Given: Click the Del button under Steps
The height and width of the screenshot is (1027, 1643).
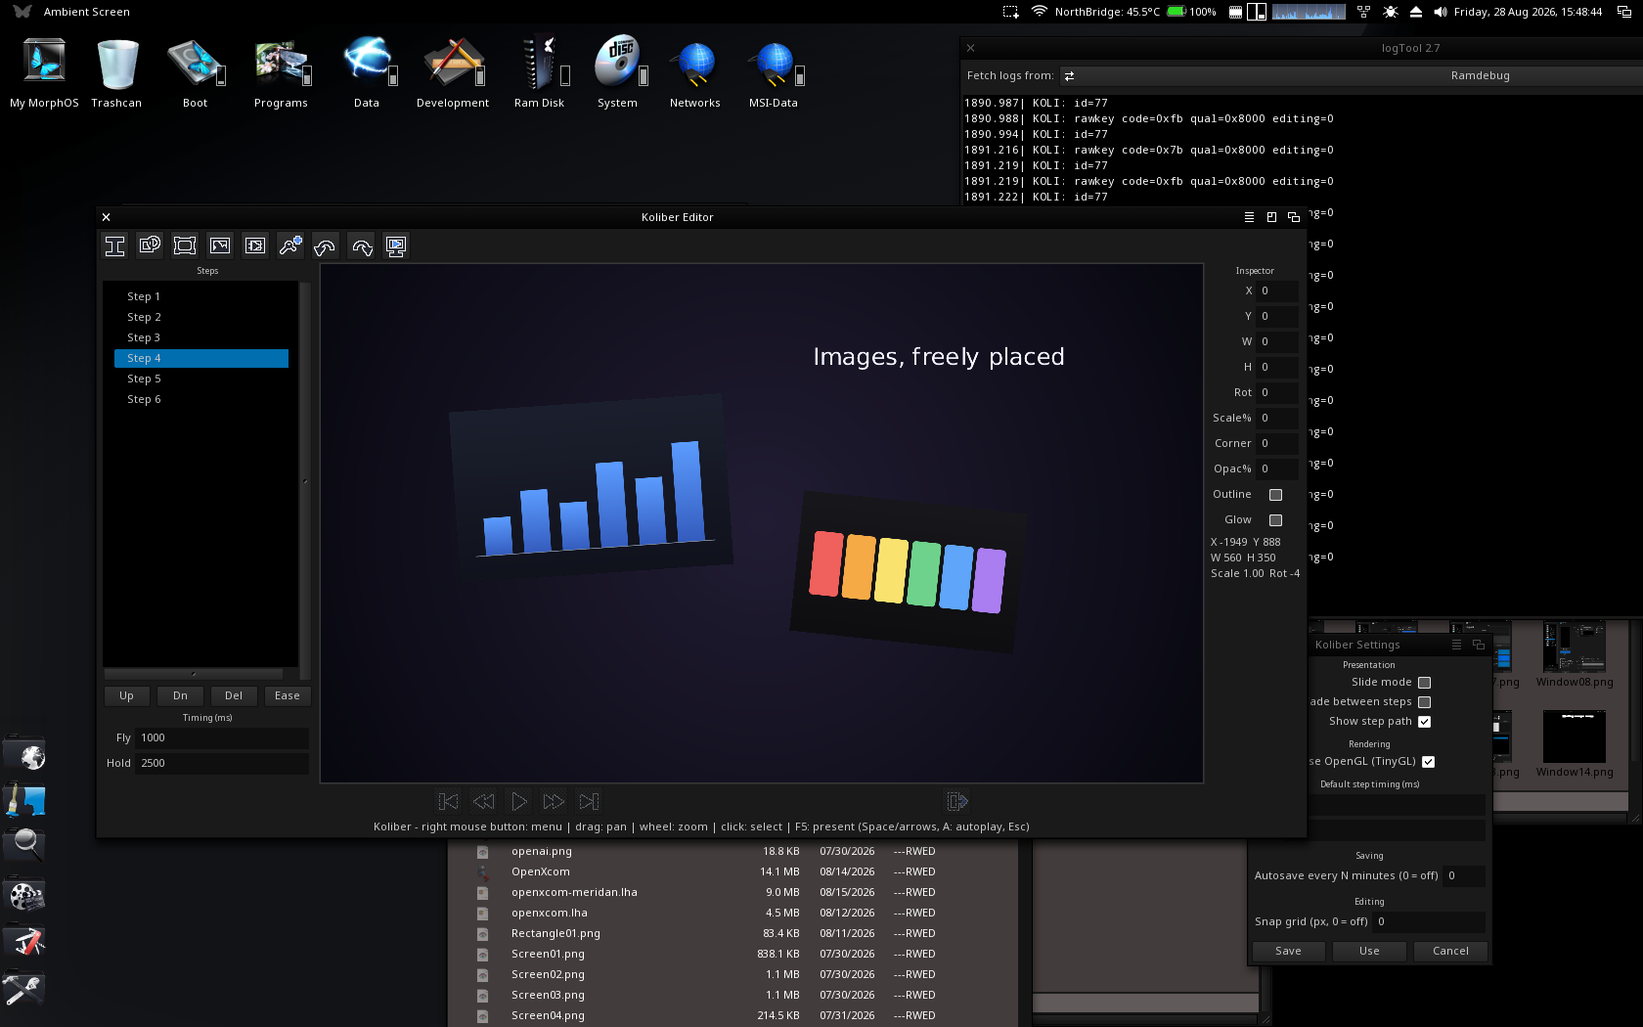Looking at the screenshot, I should (234, 696).
